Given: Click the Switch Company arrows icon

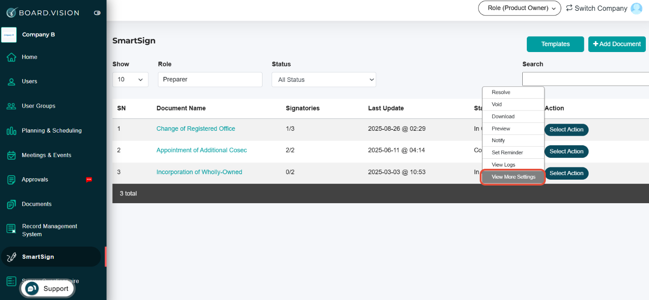Looking at the screenshot, I should (x=569, y=8).
